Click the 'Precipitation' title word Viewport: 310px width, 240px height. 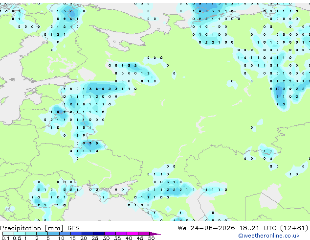point(21,228)
